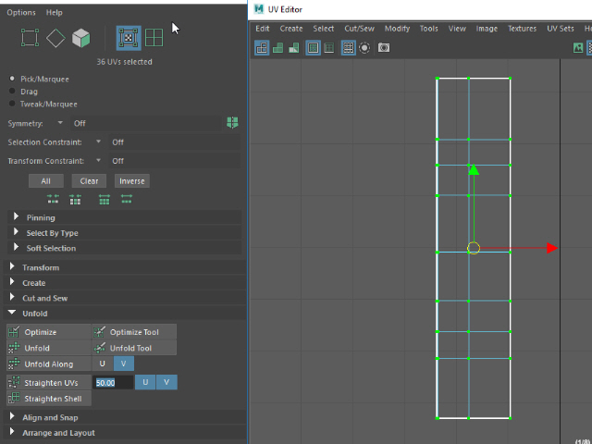Toggle the grid display toolbar icon

(x=348, y=47)
